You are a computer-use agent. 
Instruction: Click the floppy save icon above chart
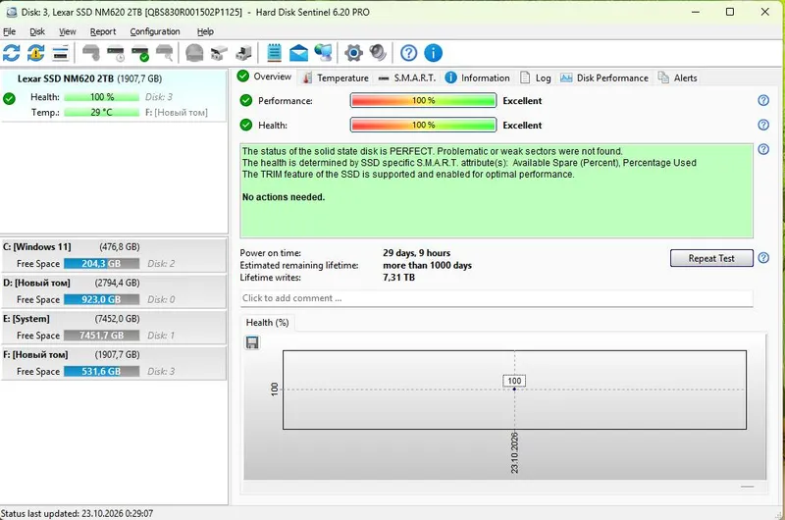tap(252, 342)
